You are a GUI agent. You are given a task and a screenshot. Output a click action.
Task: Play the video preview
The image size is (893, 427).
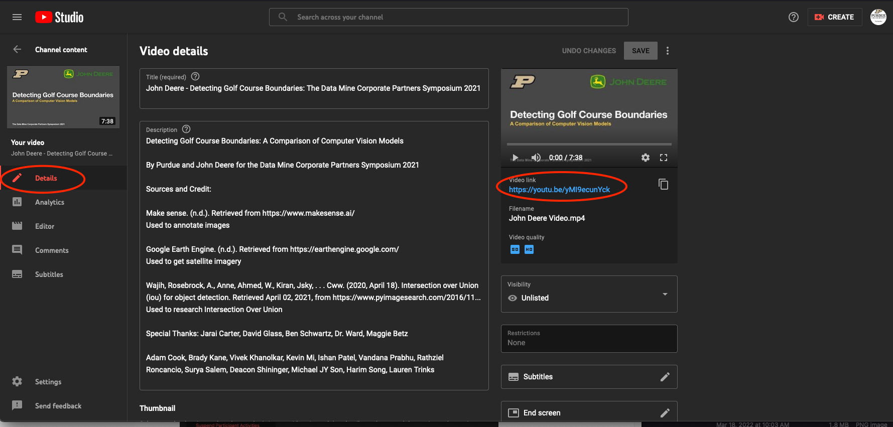point(515,158)
